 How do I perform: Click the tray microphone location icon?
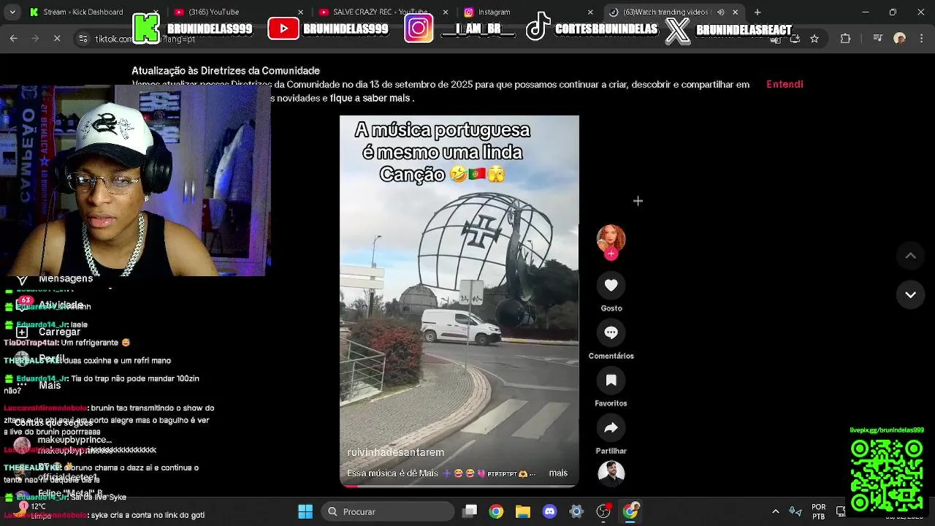tap(795, 511)
